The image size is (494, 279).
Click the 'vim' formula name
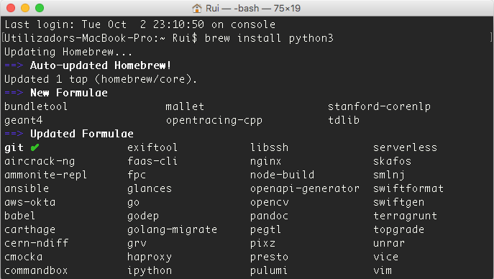(383, 270)
